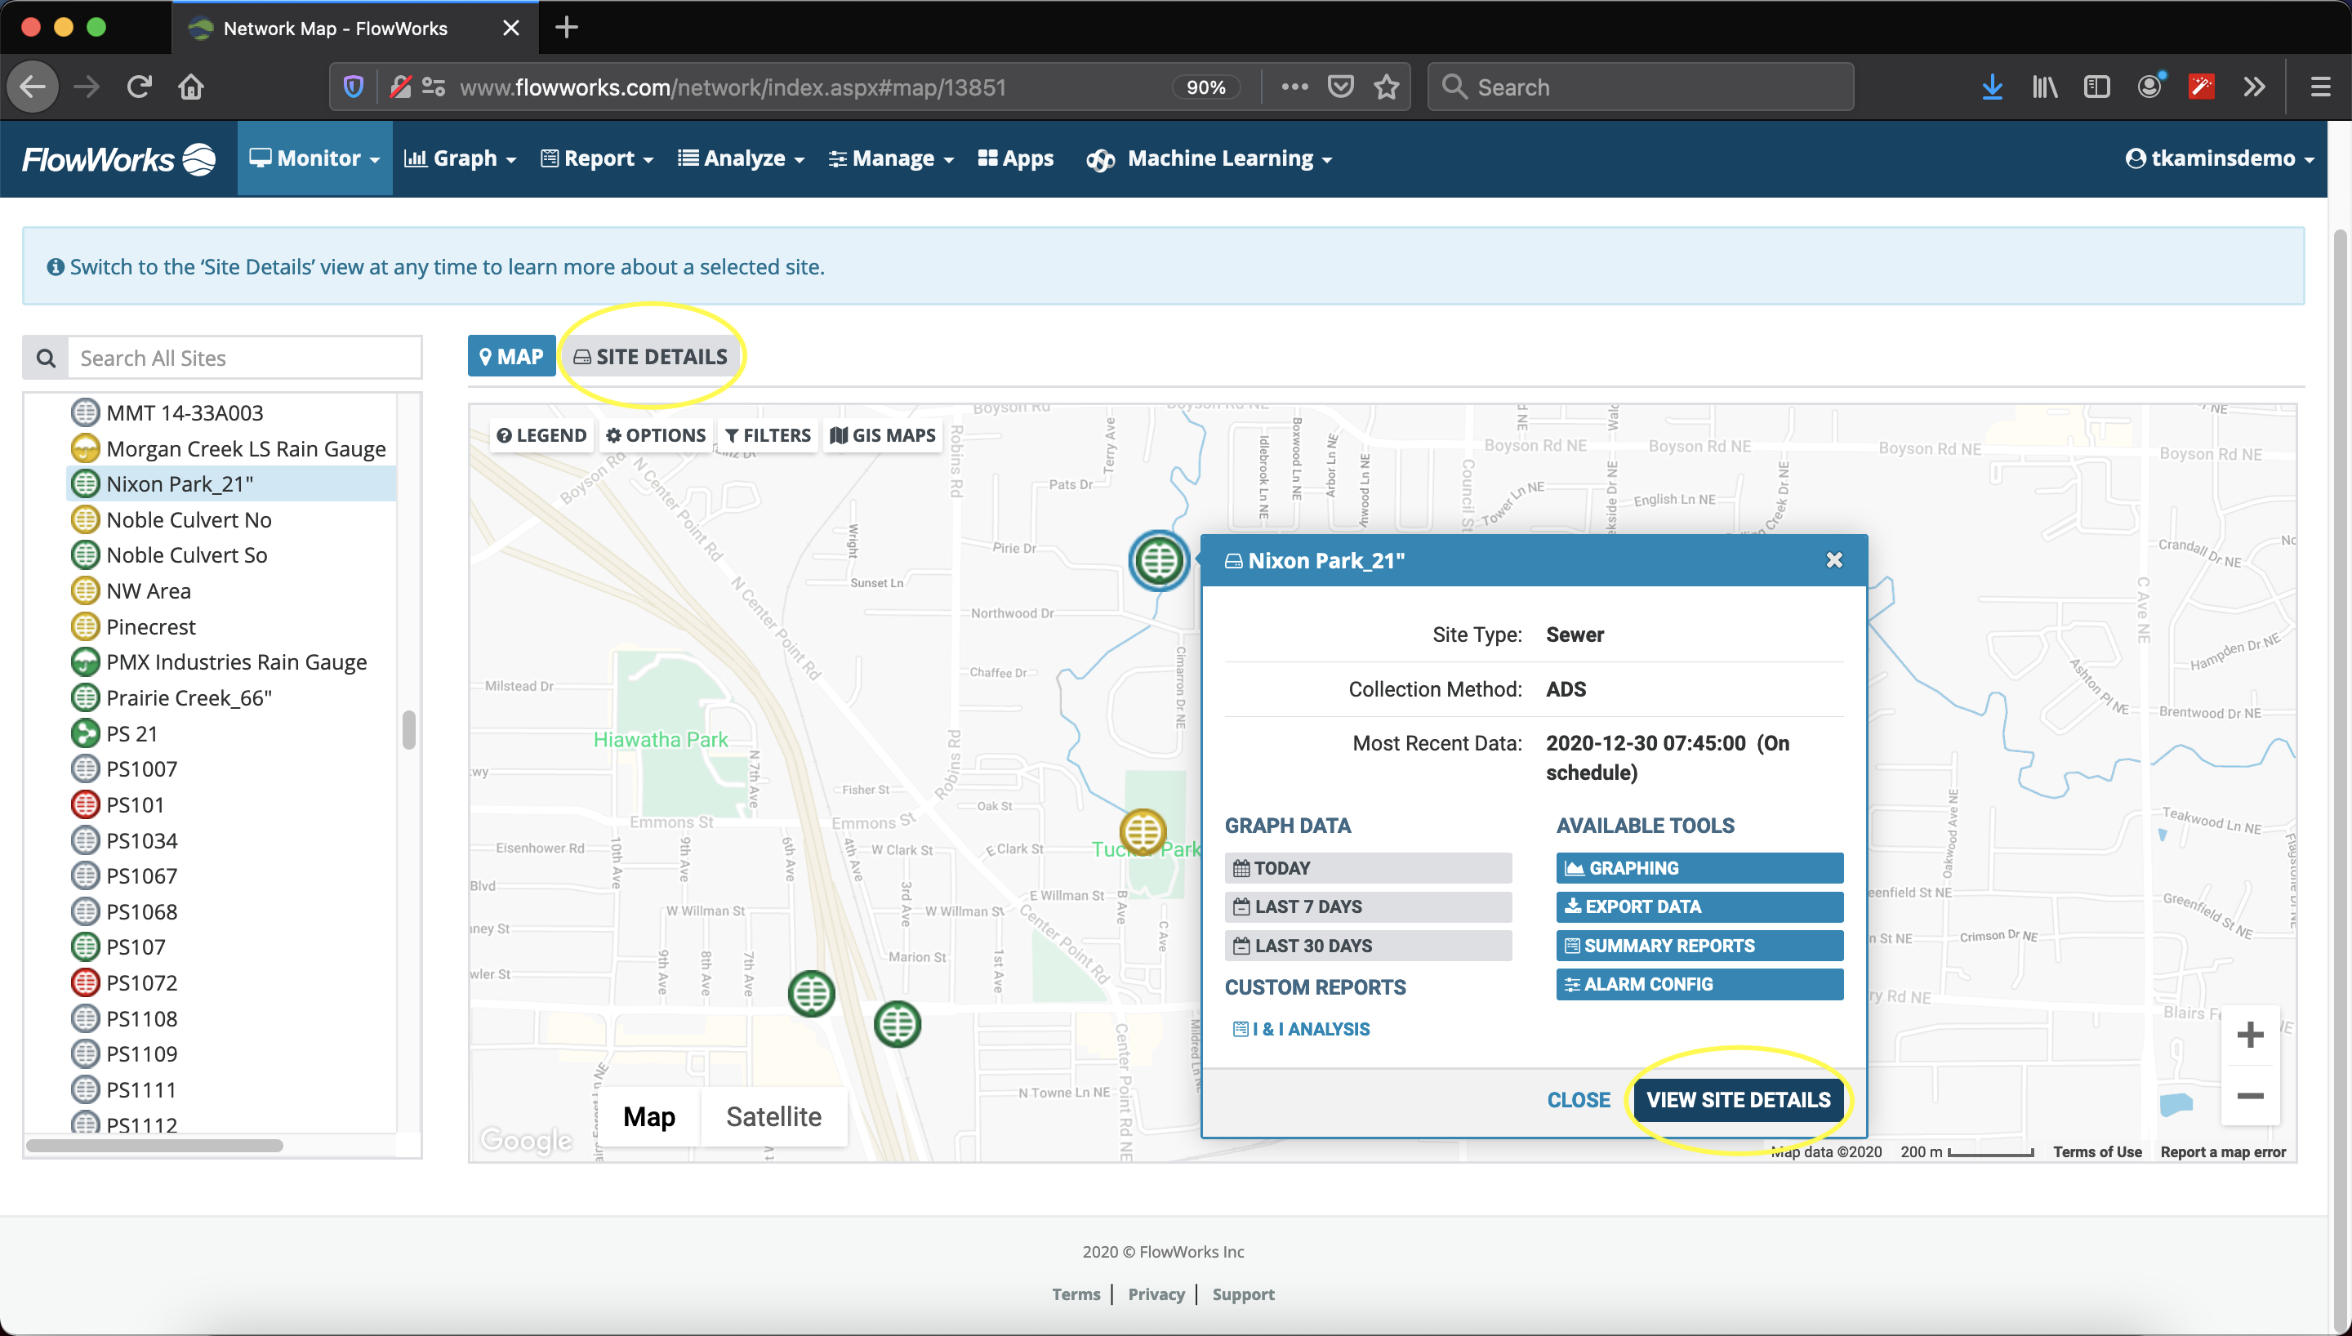Open the downloads arrow icon
The width and height of the screenshot is (2352, 1336).
click(x=1992, y=87)
